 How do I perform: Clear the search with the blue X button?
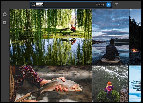click(x=108, y=5)
